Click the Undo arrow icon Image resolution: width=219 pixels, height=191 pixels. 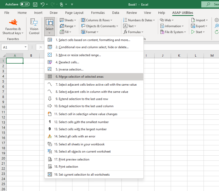(x=42, y=4)
